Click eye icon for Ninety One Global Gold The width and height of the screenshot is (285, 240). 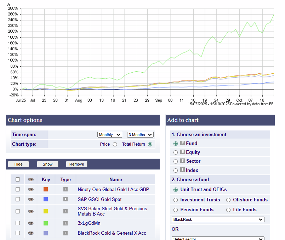(31, 190)
